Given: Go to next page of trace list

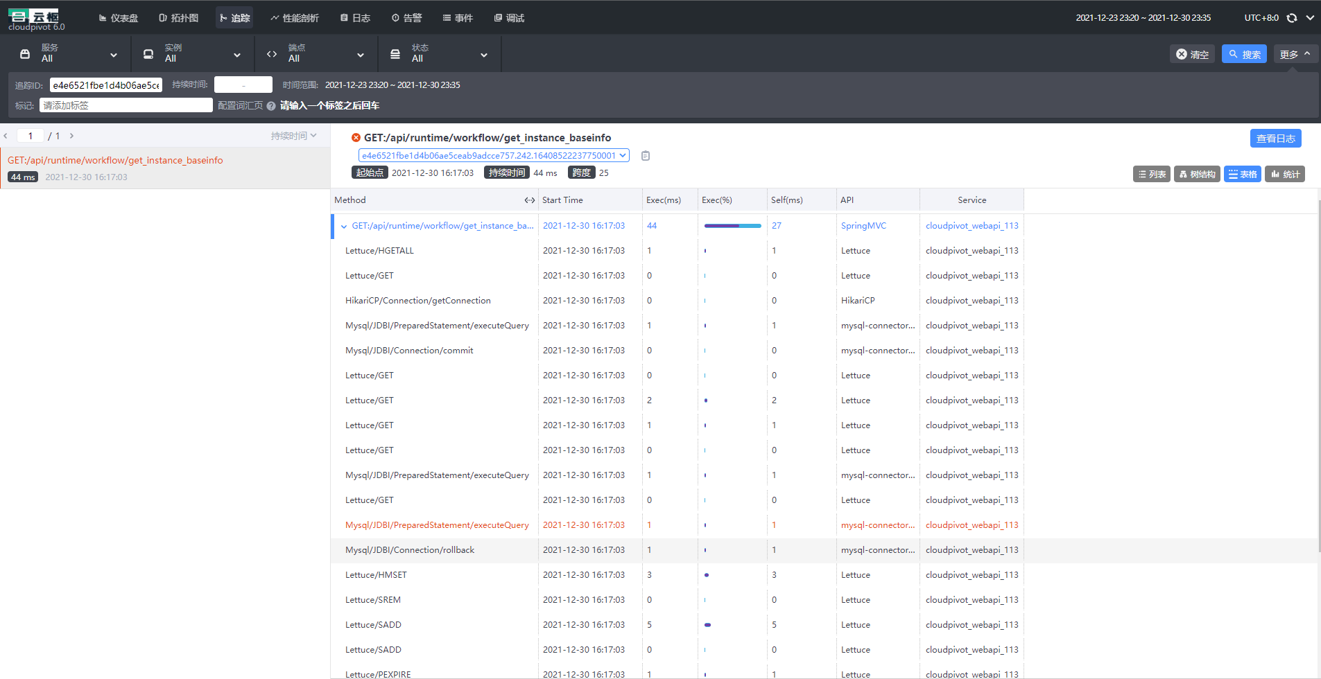Looking at the screenshot, I should [71, 136].
